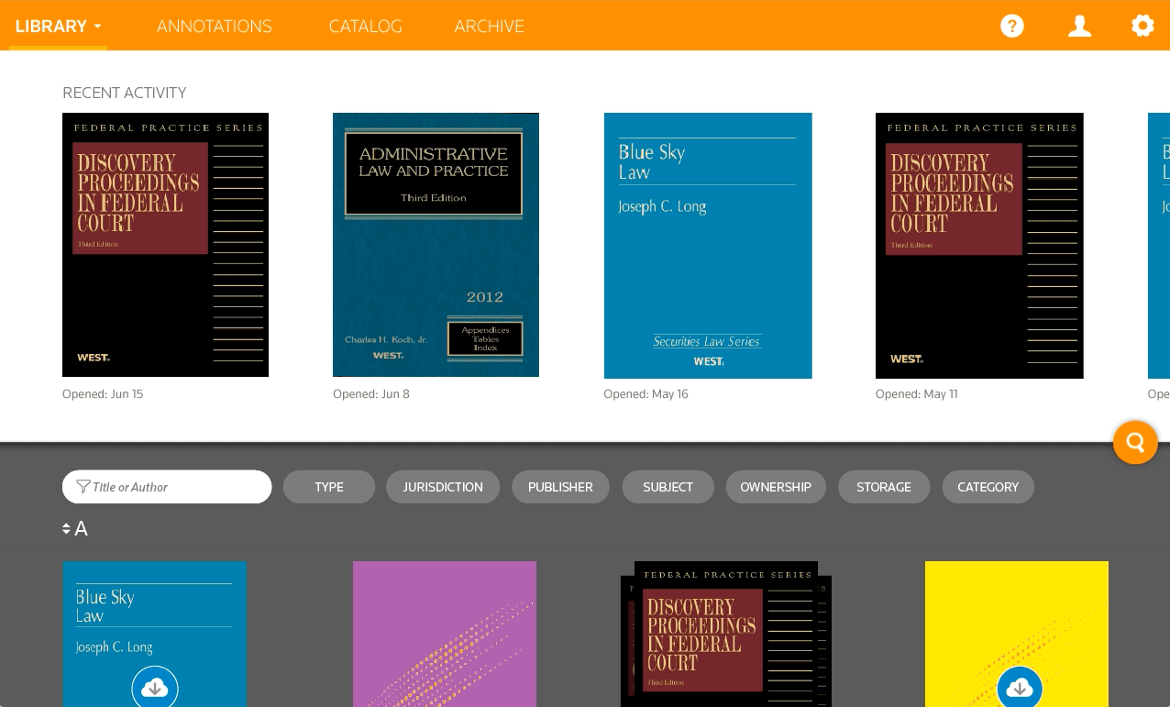Switch to the ARCHIVE tab
Image resolution: width=1170 pixels, height=707 pixels.
click(490, 27)
